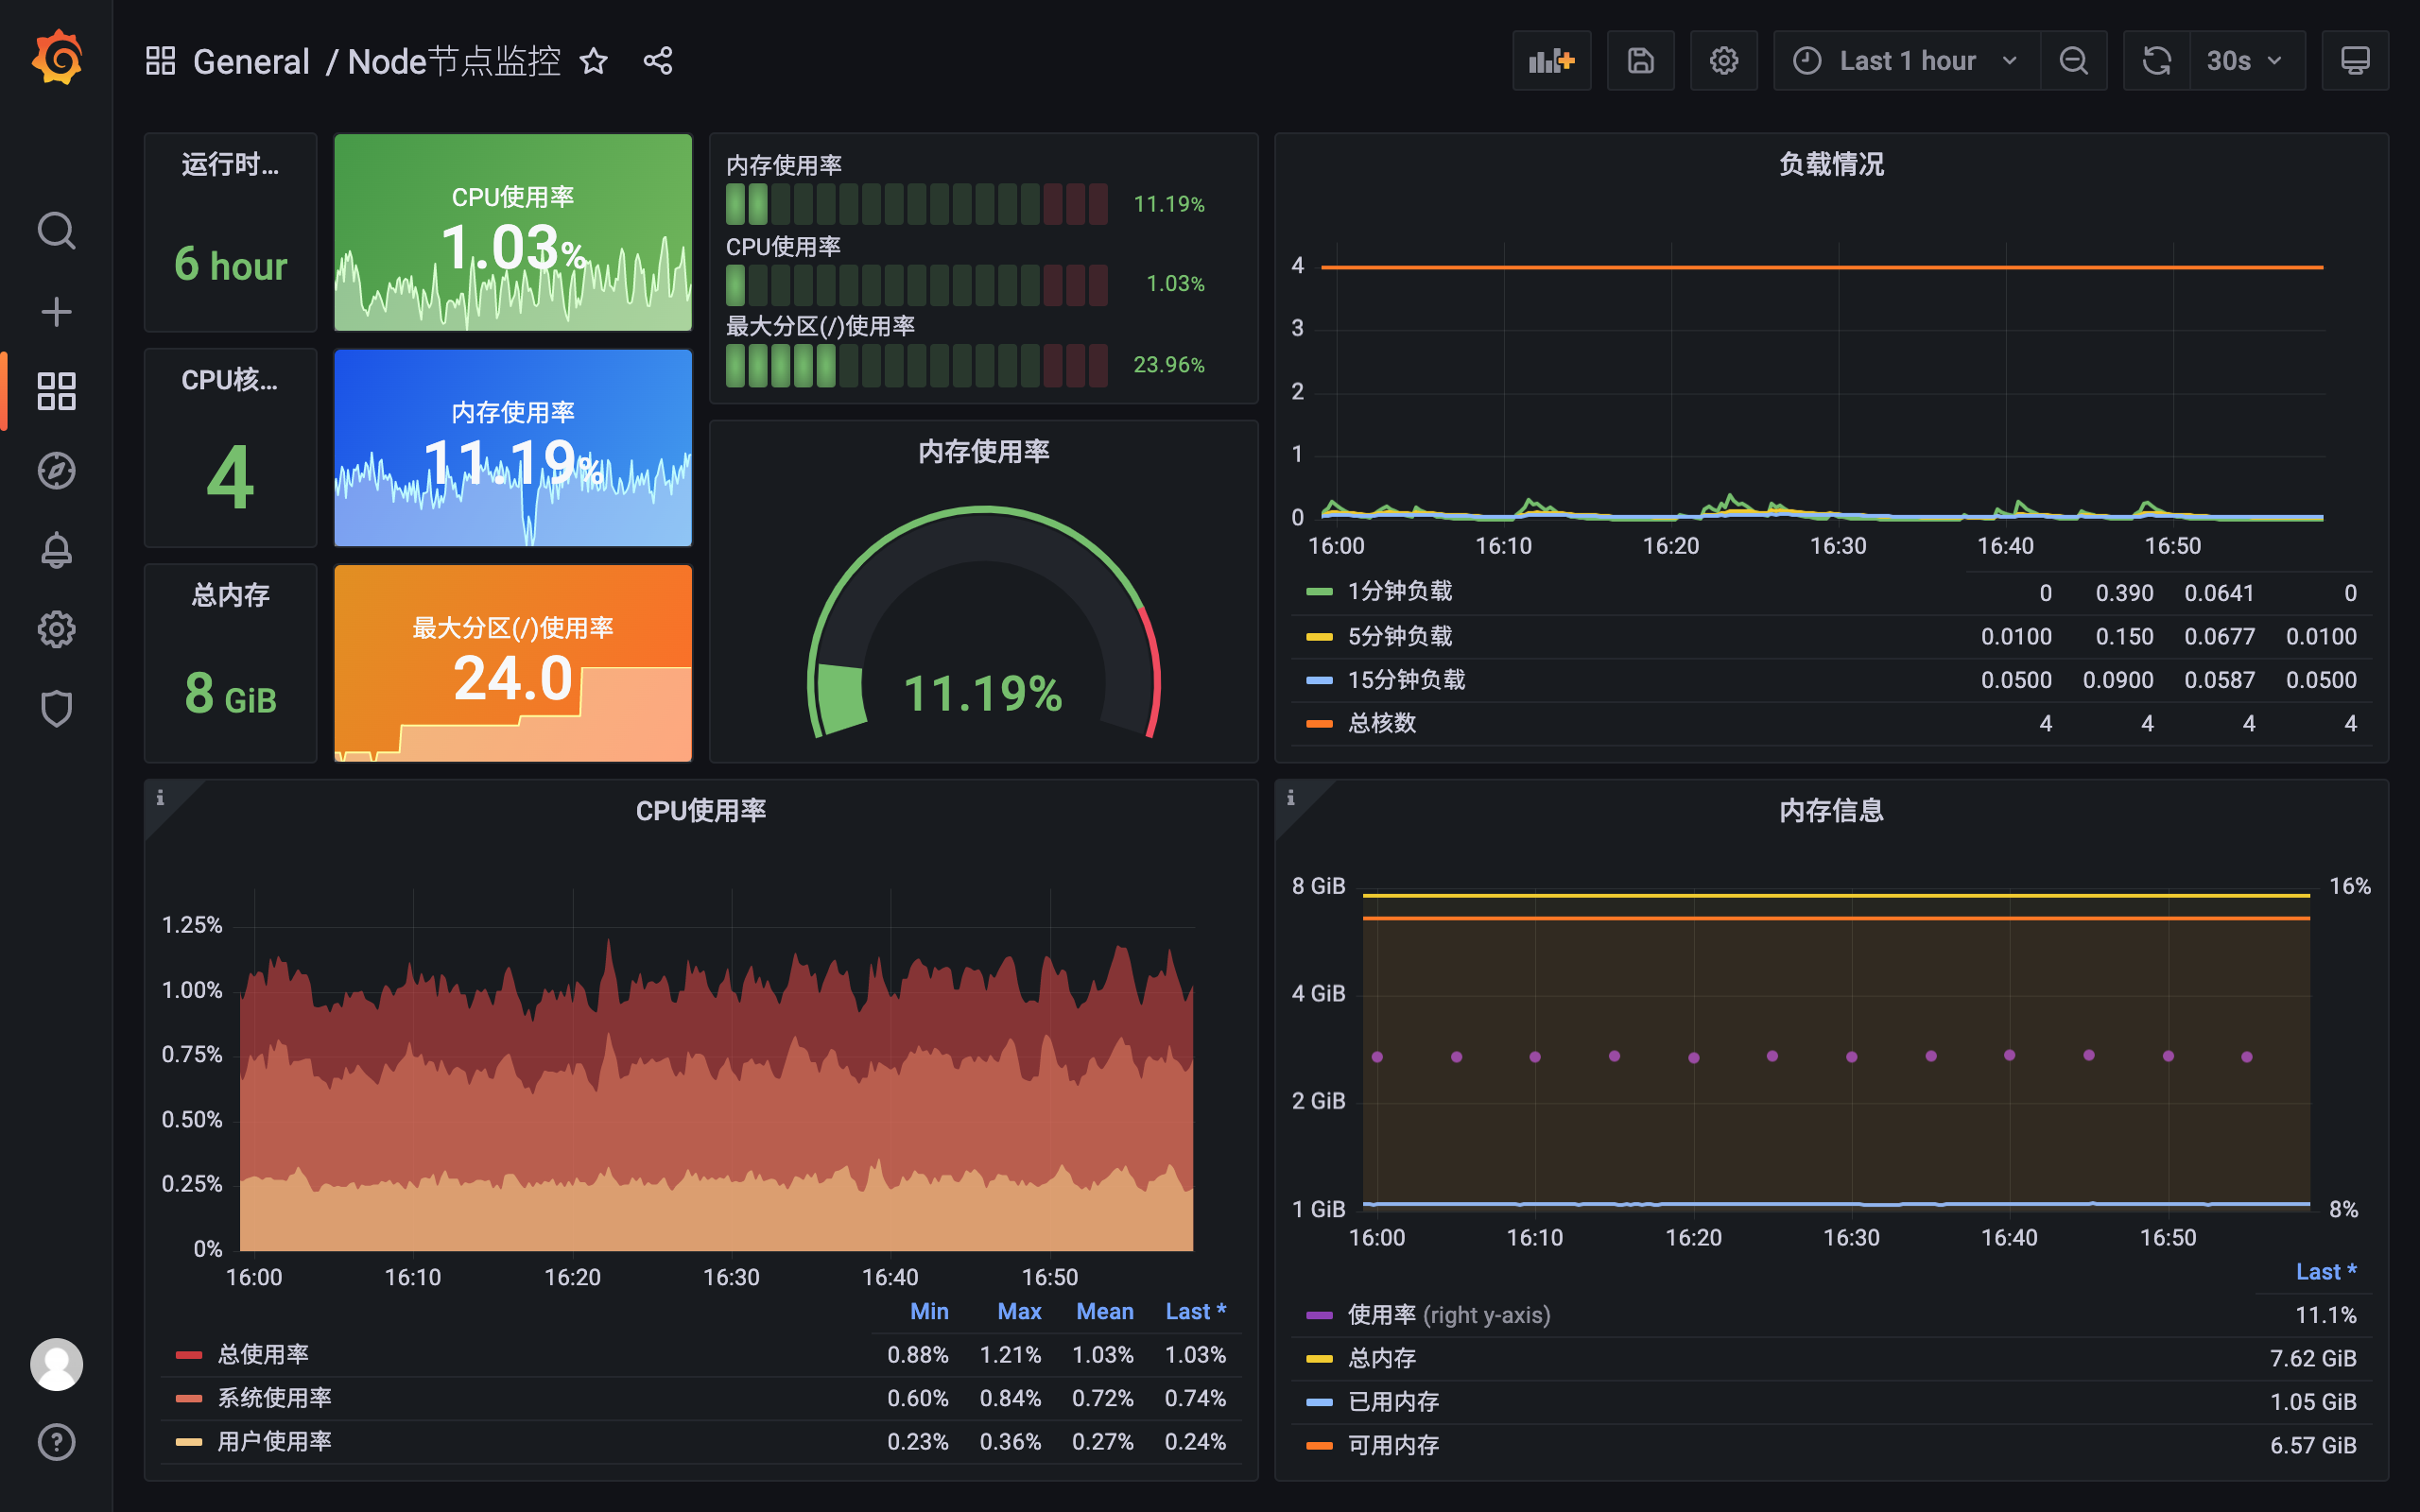Image resolution: width=2420 pixels, height=1512 pixels.
Task: Click the zoom out time range button
Action: coord(2073,61)
